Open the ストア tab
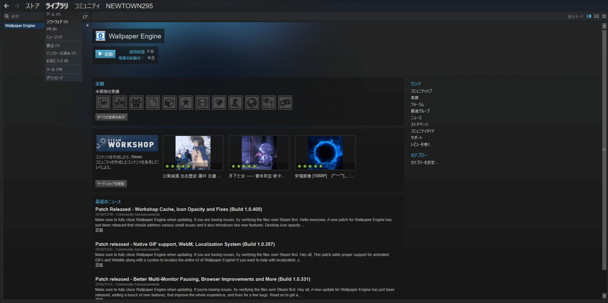This screenshot has width=608, height=303. pyautogui.click(x=32, y=6)
